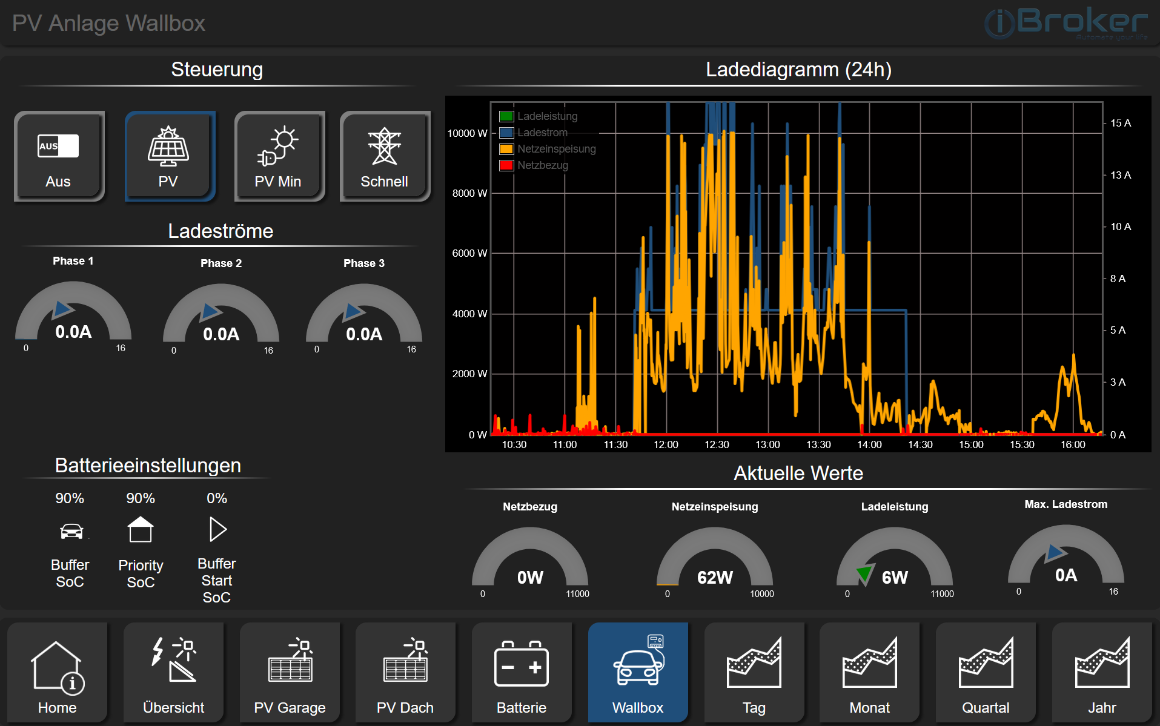Switch charging mode to Aus
This screenshot has width=1160, height=726.
point(59,156)
